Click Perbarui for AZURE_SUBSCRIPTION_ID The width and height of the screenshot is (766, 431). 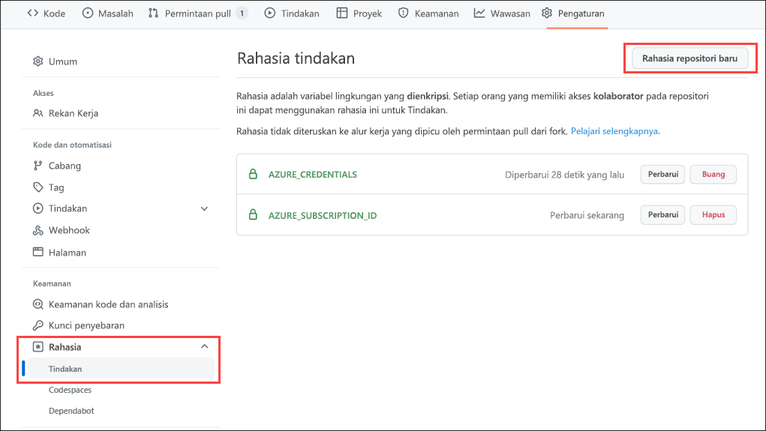point(663,215)
